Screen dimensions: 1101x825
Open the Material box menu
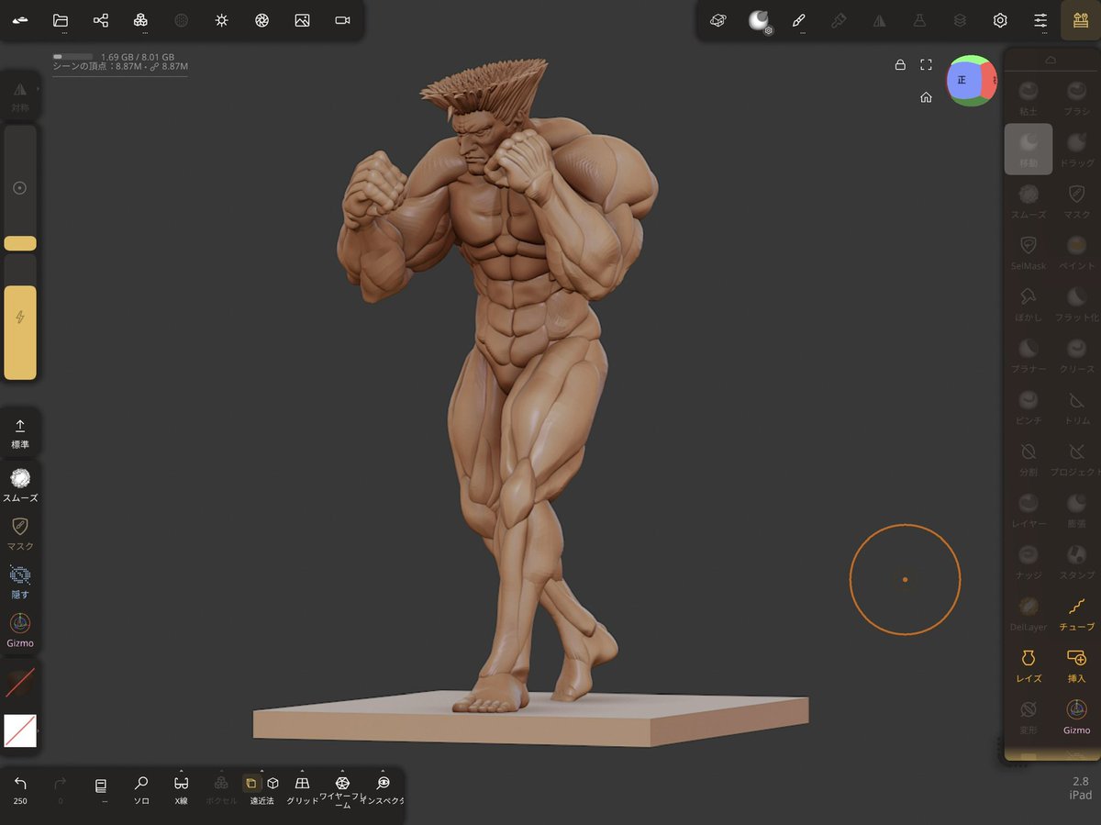[x=718, y=20]
